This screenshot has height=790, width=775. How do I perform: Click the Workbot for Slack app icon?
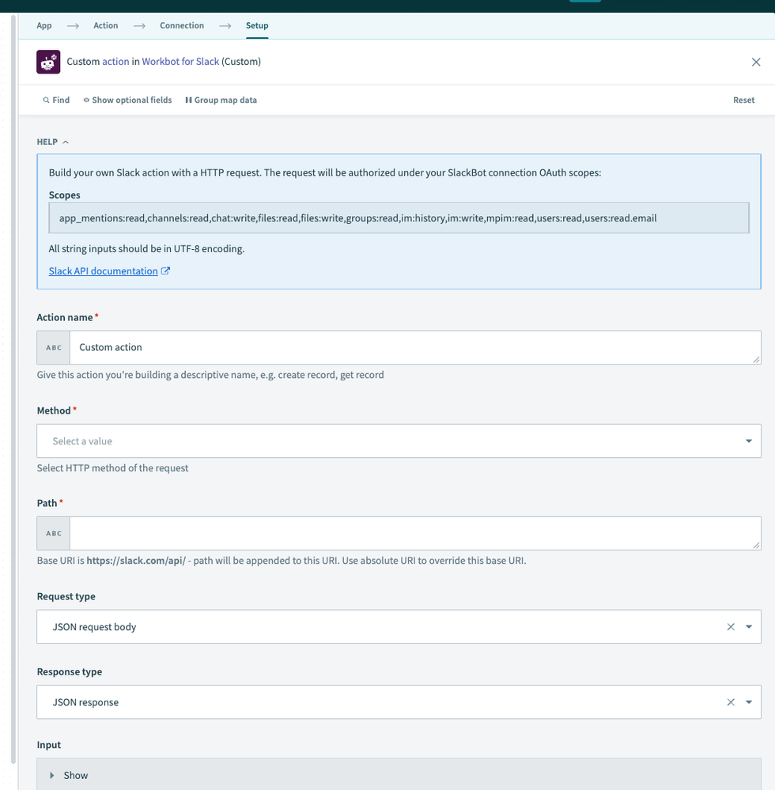pos(48,62)
